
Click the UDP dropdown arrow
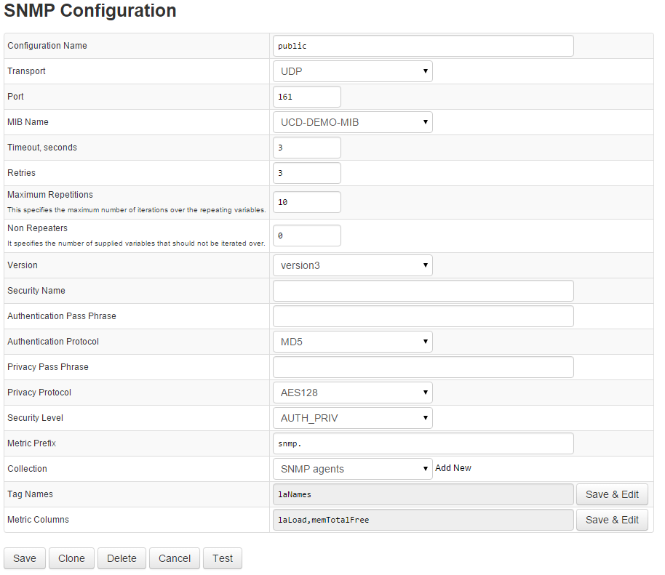pos(426,71)
